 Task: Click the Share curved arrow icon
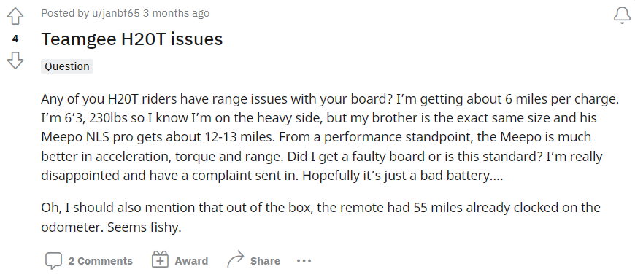click(x=236, y=260)
